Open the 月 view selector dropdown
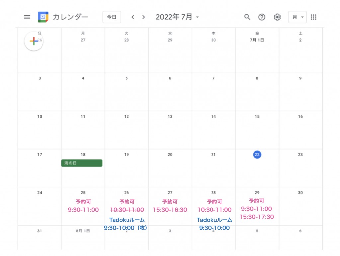340x256 pixels. click(x=297, y=17)
